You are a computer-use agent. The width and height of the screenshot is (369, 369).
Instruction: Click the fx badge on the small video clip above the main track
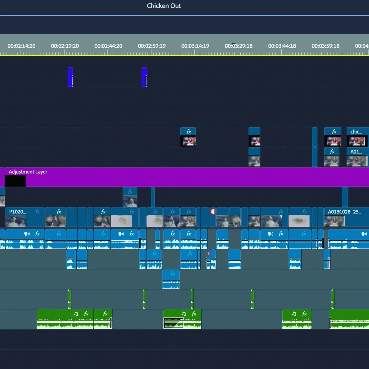click(x=130, y=192)
